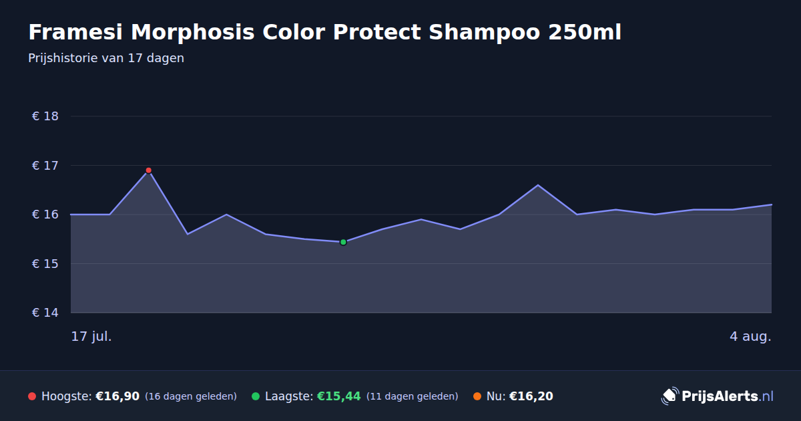Click the Prijshistorie van 17 dagen subtitle
The image size is (801, 421).
point(106,58)
